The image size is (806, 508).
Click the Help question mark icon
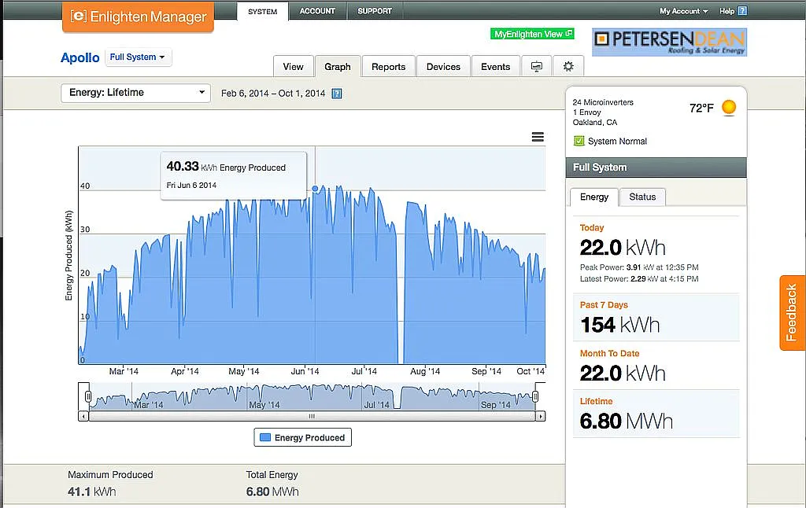(742, 11)
